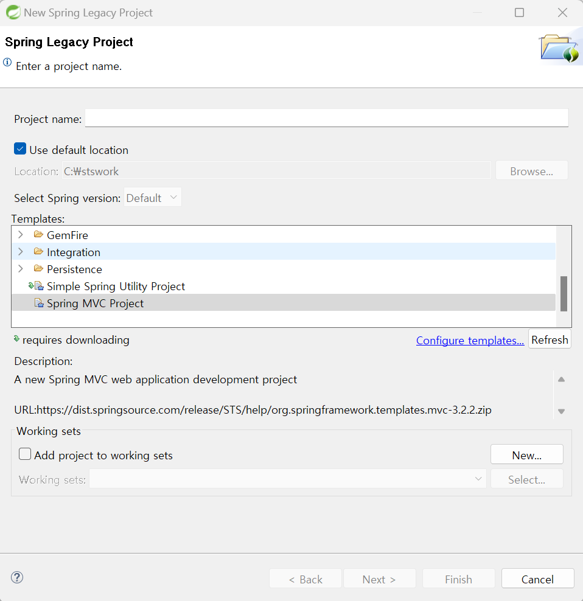Select Simple Spring Utility Project row
The width and height of the screenshot is (583, 601).
coord(284,286)
